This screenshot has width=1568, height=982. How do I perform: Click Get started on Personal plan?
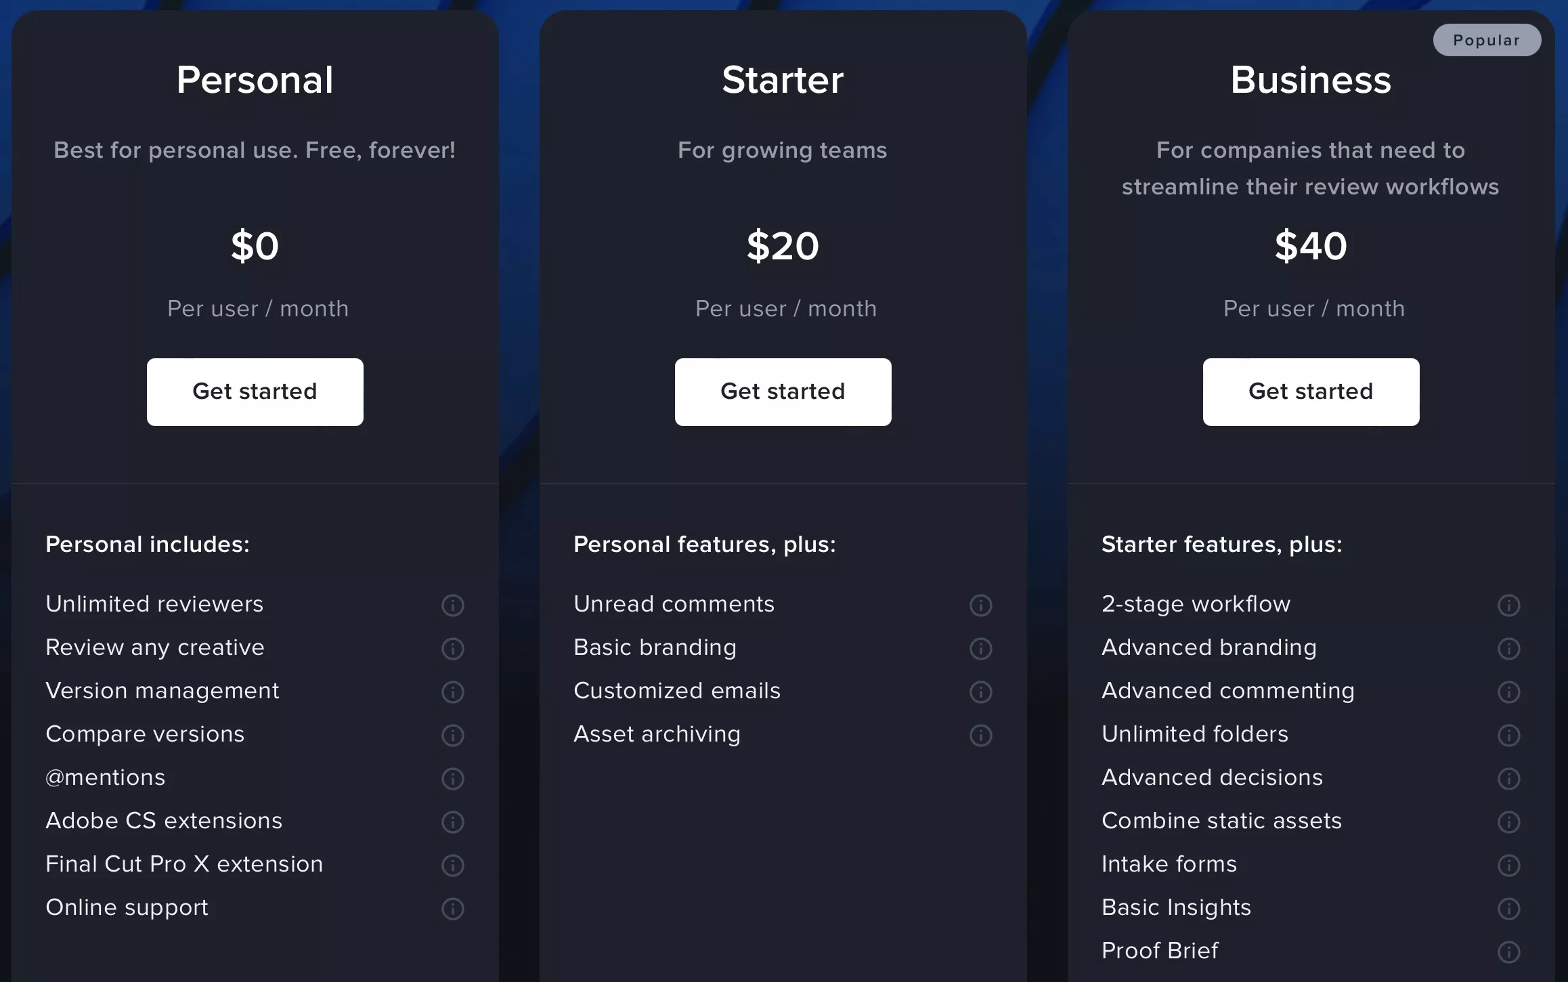click(255, 391)
